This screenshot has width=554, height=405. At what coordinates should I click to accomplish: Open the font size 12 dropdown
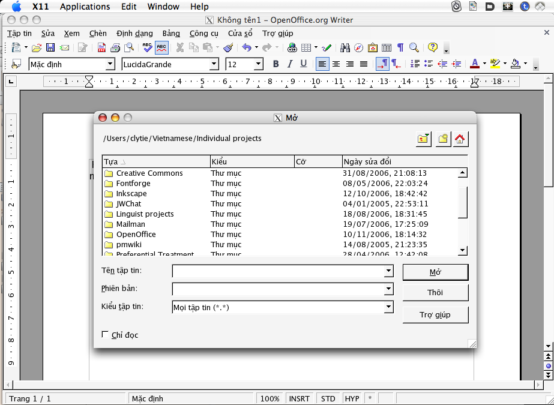click(x=259, y=64)
